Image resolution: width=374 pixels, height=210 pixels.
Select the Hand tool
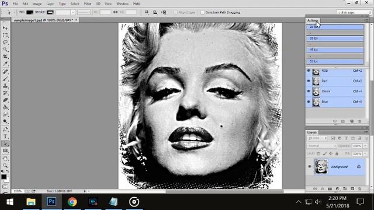pyautogui.click(x=5, y=158)
